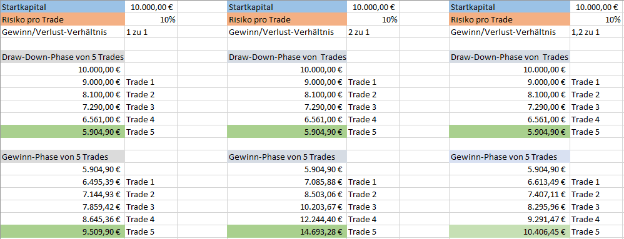Select the 1,2 zu 1 ratio cell
624x239 pixels.
(597, 32)
